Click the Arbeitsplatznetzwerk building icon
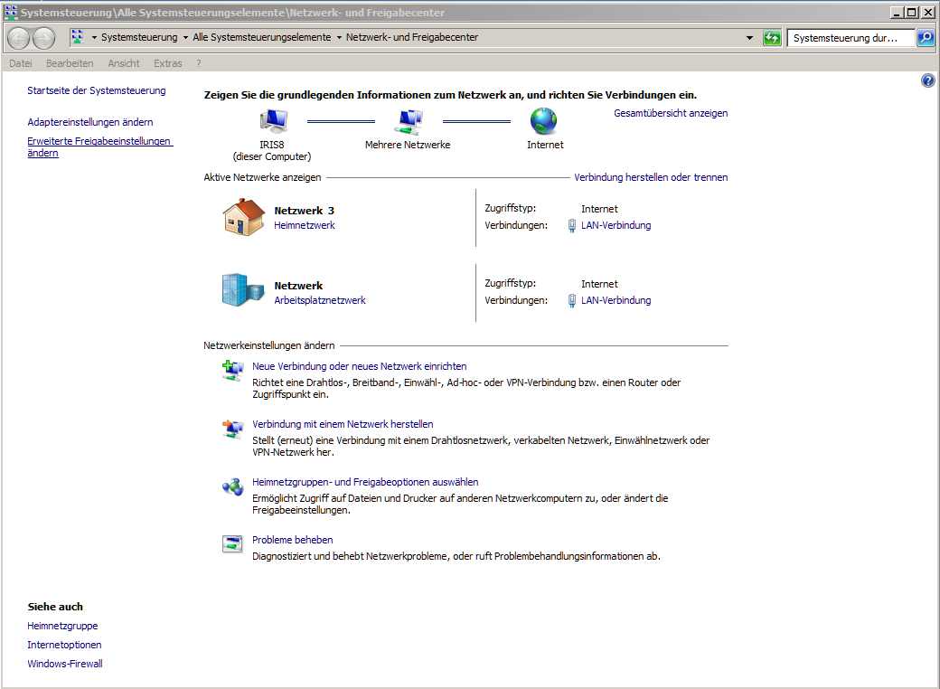The image size is (940, 689). click(242, 290)
